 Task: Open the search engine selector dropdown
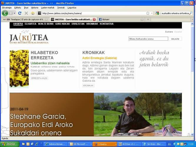[158, 13]
